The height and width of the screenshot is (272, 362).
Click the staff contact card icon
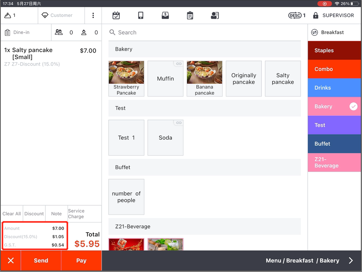pos(215,15)
